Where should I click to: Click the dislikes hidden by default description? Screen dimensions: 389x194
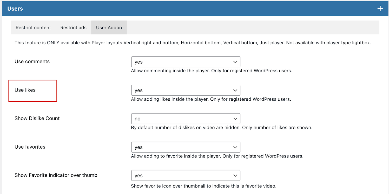tap(221, 128)
